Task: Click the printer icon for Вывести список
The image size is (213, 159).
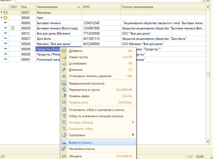Action: (x=64, y=143)
